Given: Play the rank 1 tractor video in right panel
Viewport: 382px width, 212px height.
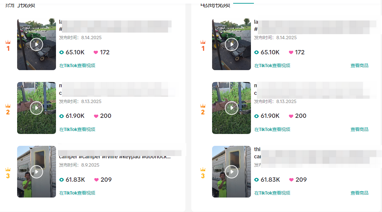Looking at the screenshot, I should 232,44.
